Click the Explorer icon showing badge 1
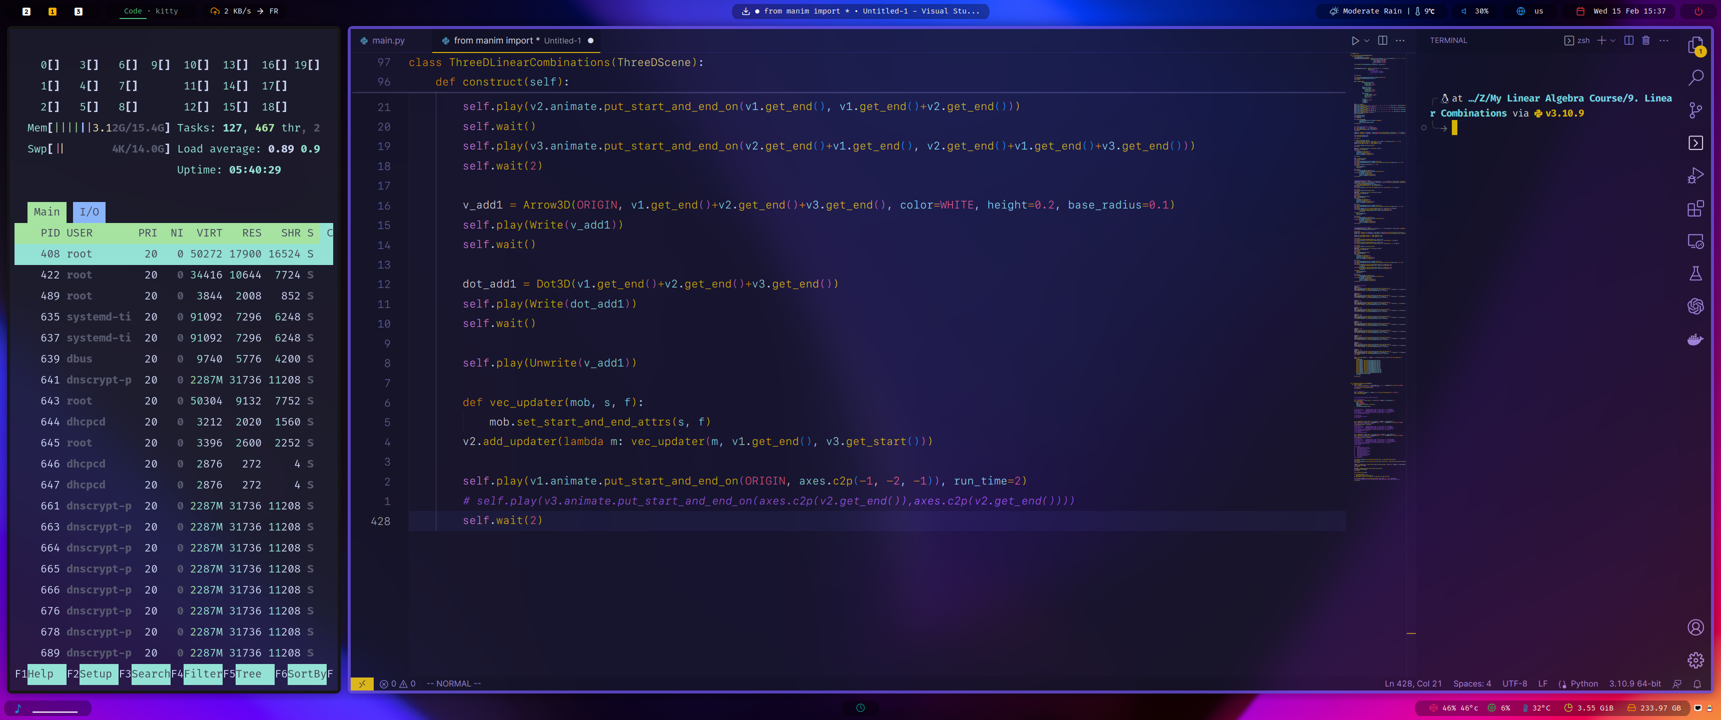Image resolution: width=1721 pixels, height=720 pixels. [x=1695, y=45]
